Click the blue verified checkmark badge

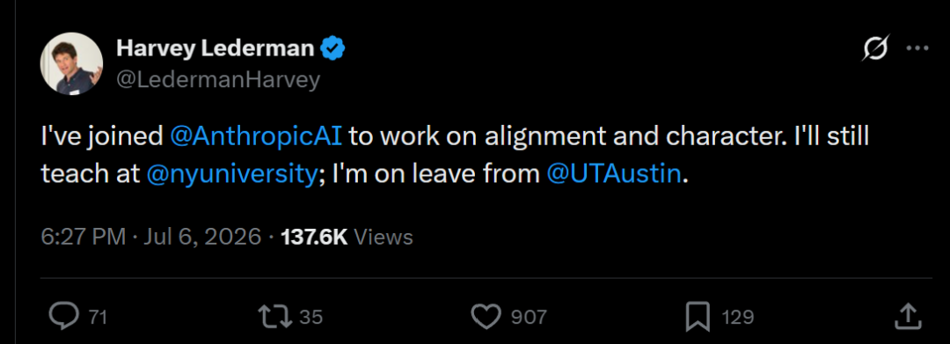[332, 48]
